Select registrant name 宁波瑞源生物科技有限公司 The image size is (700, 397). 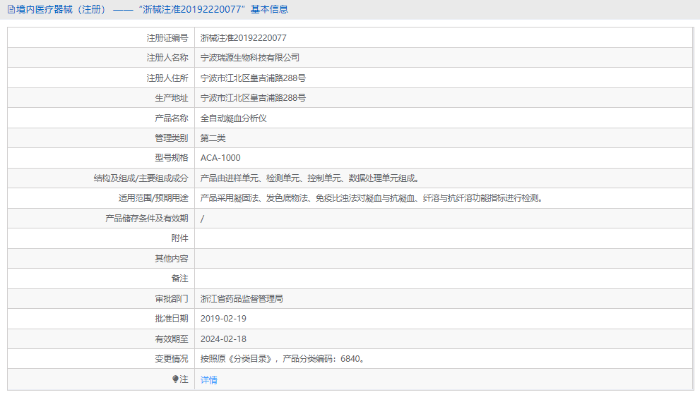pos(249,58)
